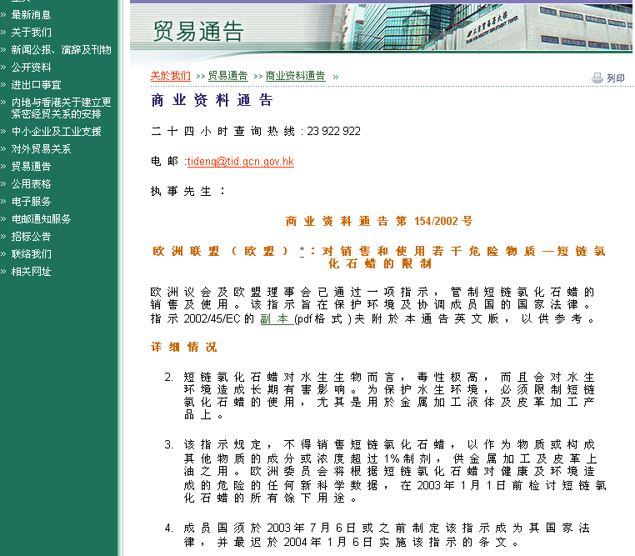Click the asterisk footnote link after 欧盟
635x556 pixels.
pyautogui.click(x=302, y=251)
